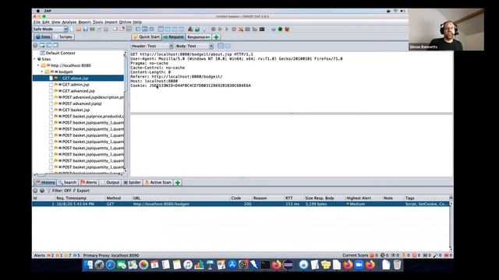The height and width of the screenshot is (280, 499).
Task: Open the Report menu
Action: click(85, 23)
